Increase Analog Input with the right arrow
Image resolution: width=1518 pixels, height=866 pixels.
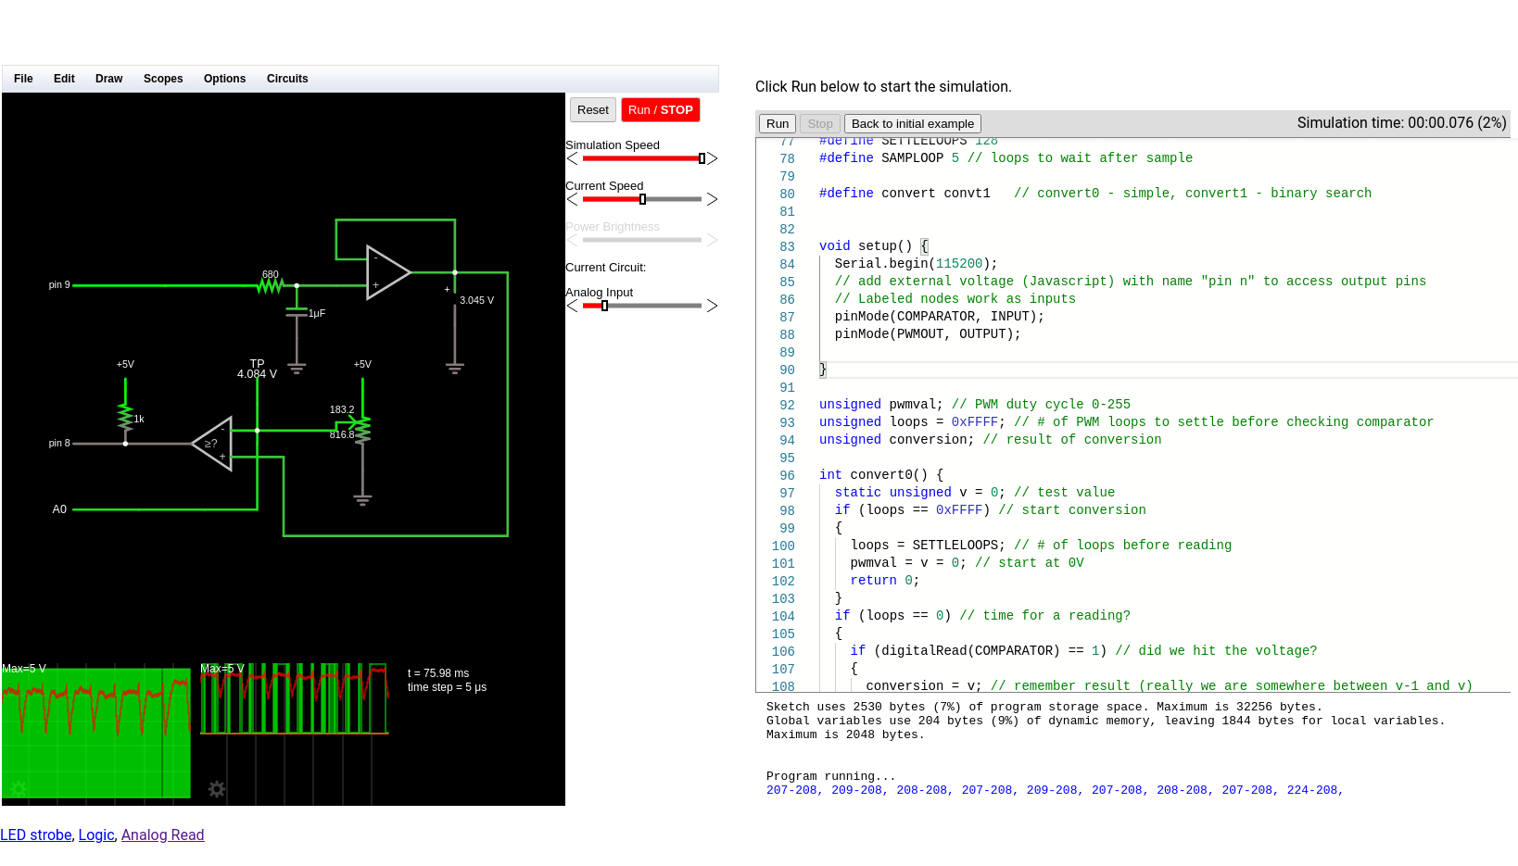point(713,306)
